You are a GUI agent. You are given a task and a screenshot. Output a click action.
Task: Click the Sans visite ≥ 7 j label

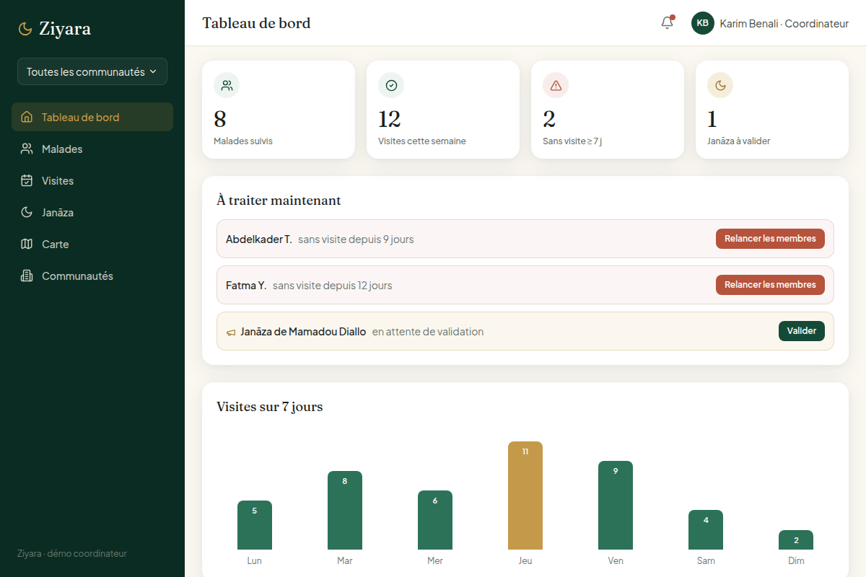572,141
